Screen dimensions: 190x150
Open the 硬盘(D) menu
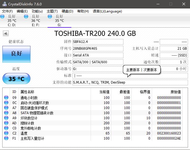coord(67,11)
